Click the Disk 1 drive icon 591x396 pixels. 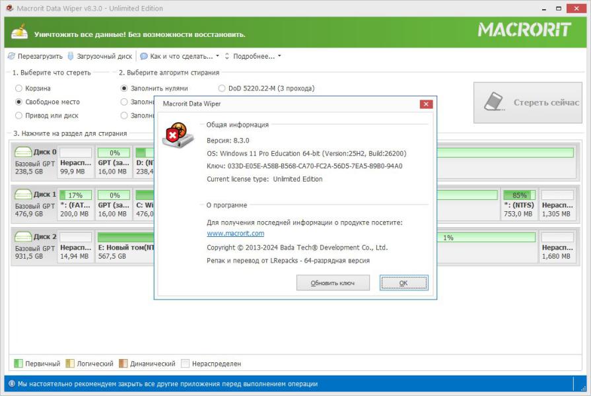coord(23,195)
